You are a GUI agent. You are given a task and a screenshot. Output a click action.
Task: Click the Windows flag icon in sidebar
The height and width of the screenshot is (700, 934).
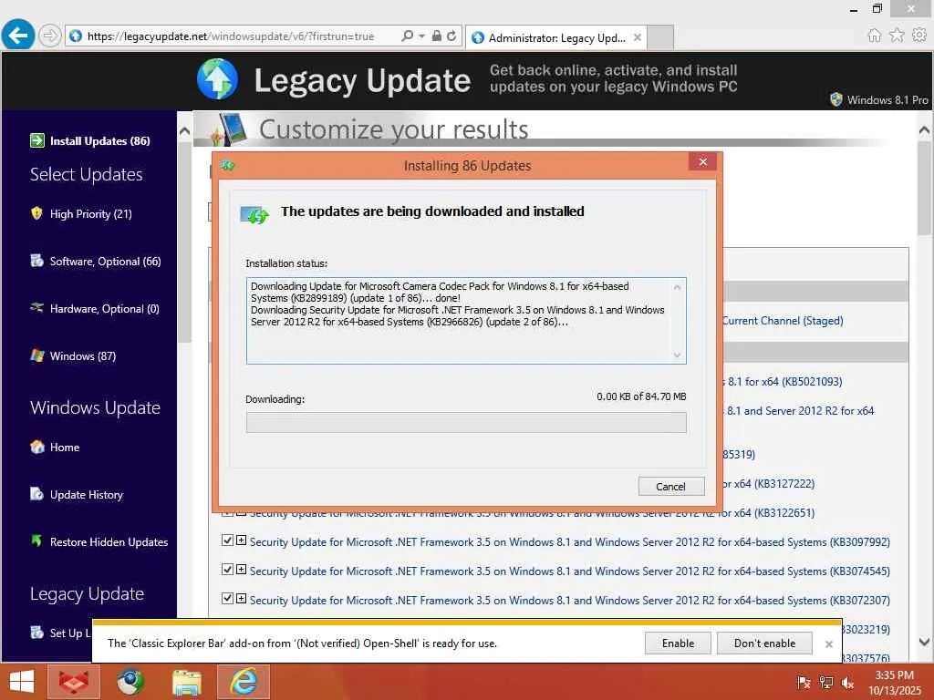click(36, 355)
